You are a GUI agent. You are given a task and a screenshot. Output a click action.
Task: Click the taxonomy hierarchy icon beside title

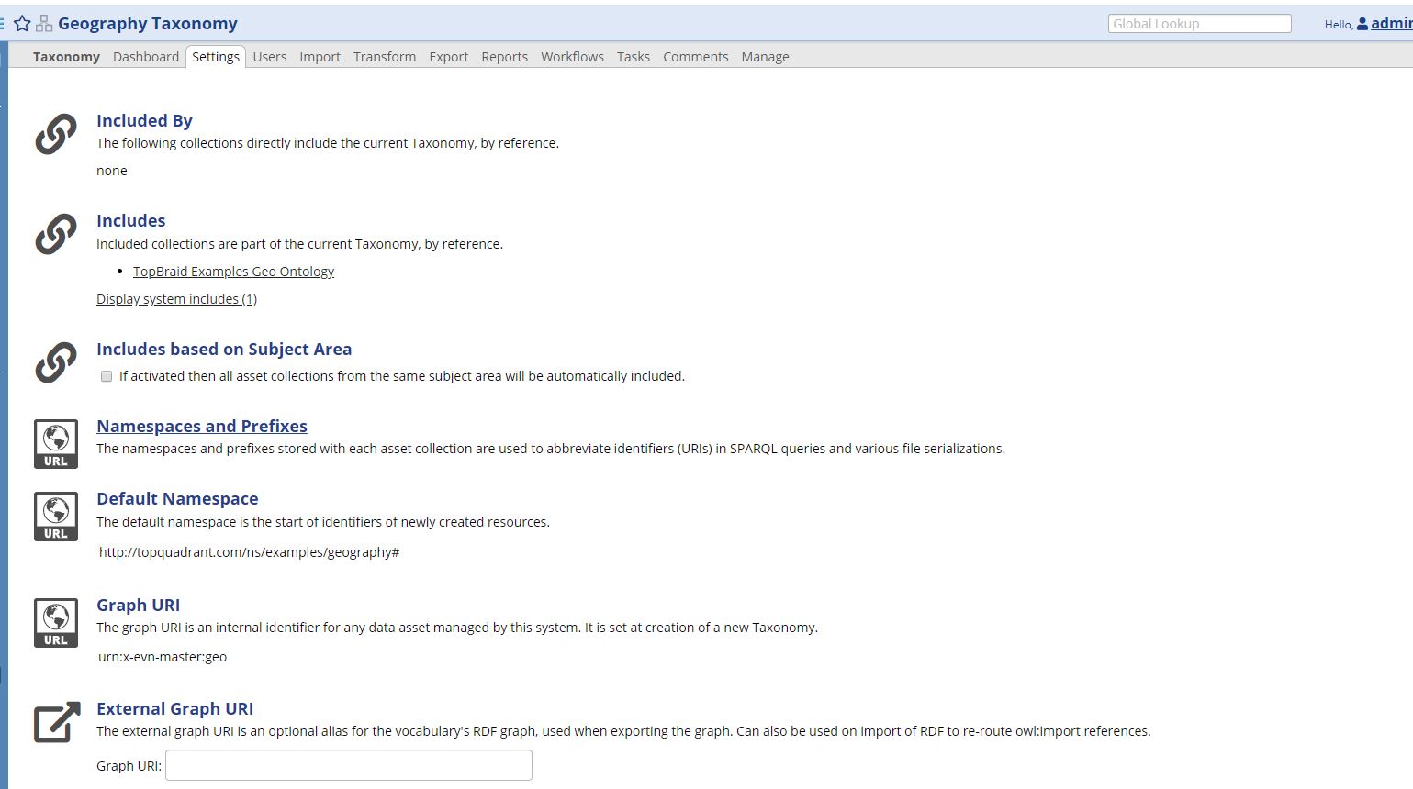44,24
